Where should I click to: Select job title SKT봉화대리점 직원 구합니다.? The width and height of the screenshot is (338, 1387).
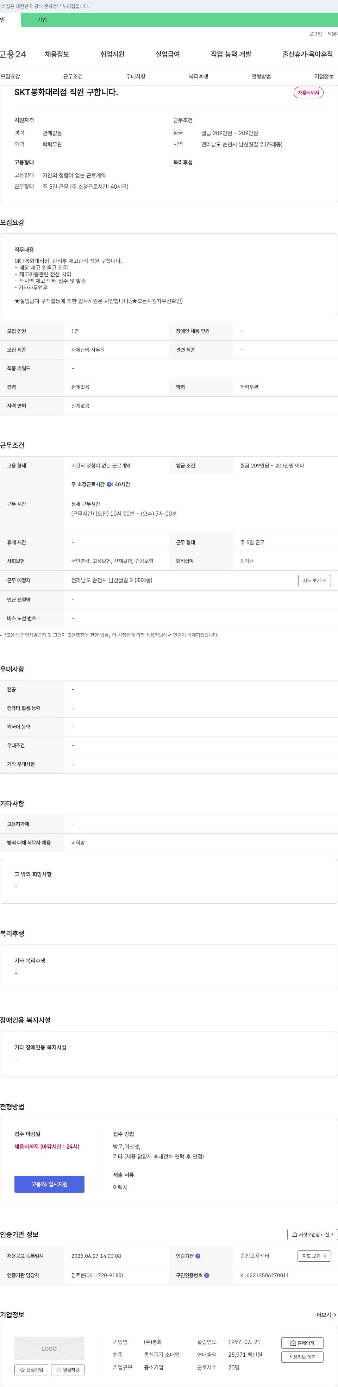pyautogui.click(x=66, y=92)
